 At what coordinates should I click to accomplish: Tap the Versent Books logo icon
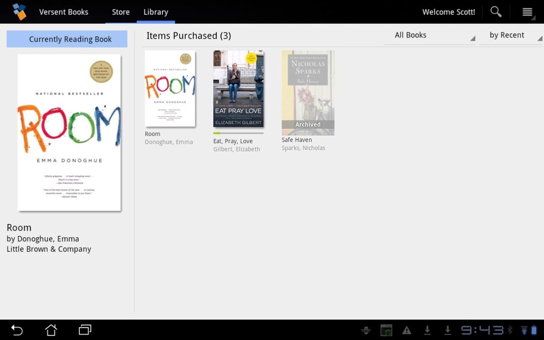[x=19, y=12]
